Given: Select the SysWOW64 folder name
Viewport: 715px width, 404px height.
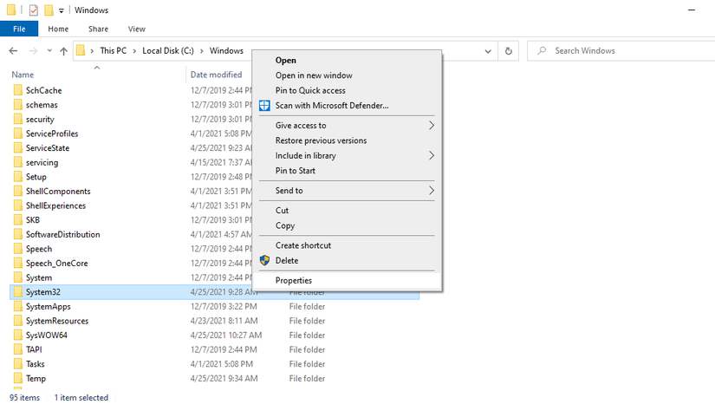Looking at the screenshot, I should point(47,336).
